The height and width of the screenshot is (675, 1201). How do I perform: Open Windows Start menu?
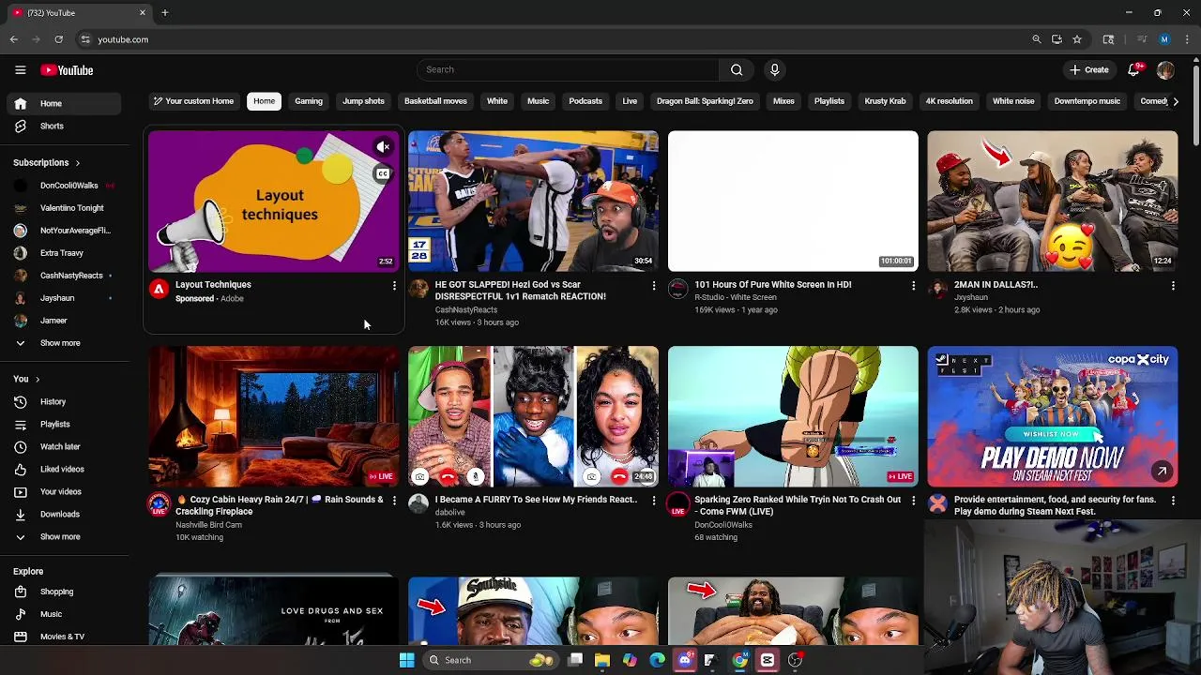tap(406, 660)
